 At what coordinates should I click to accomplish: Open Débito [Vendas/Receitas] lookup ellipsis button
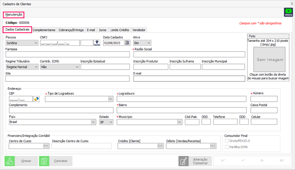click(x=213, y=146)
